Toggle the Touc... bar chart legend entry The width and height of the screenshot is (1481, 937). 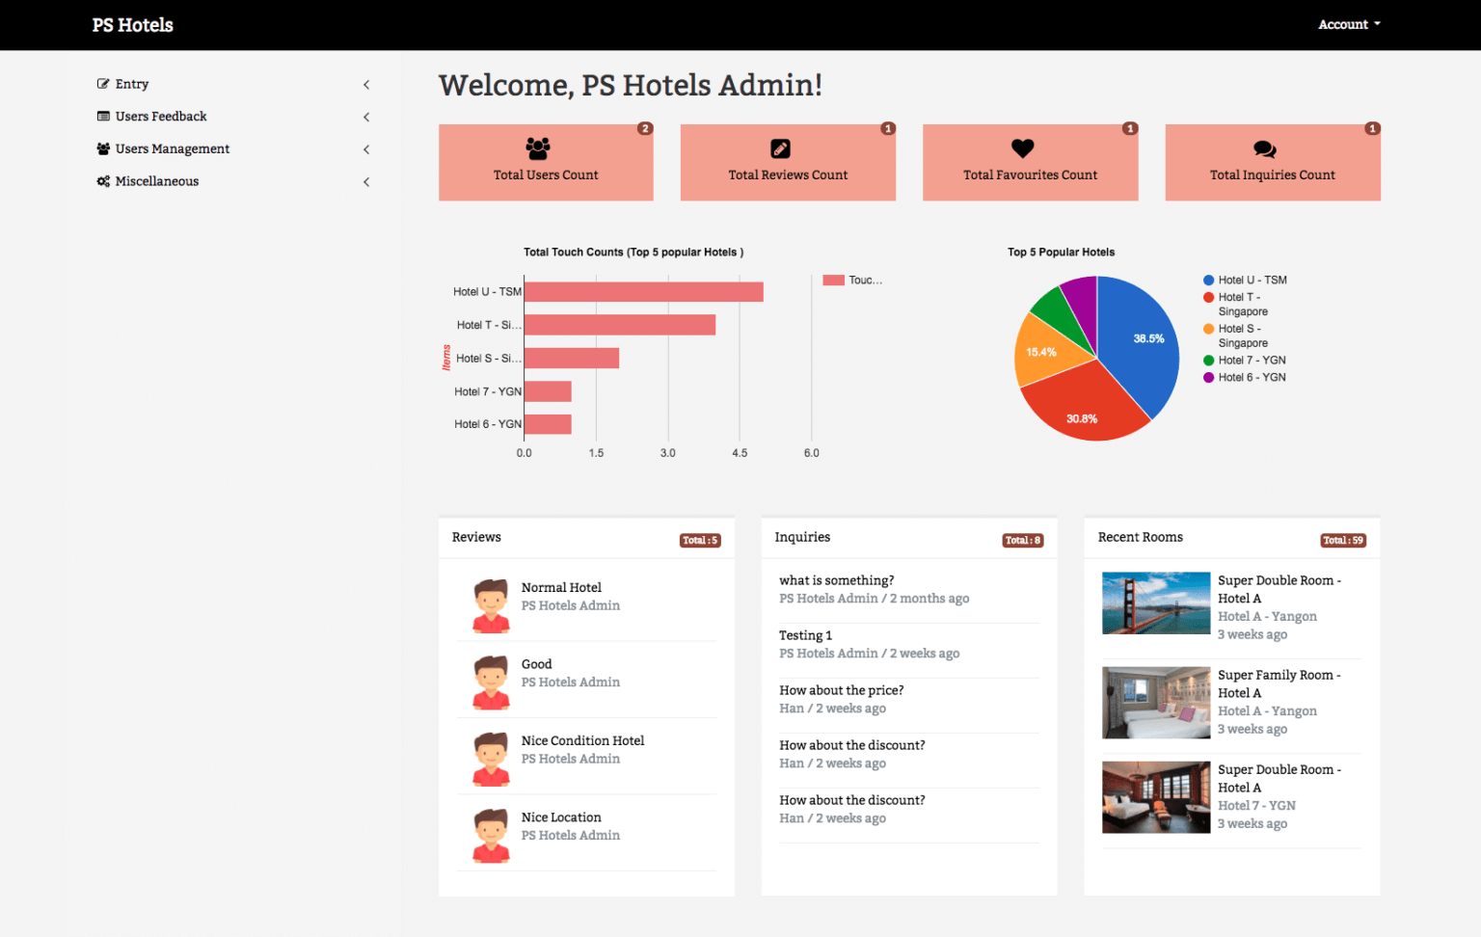coord(853,280)
